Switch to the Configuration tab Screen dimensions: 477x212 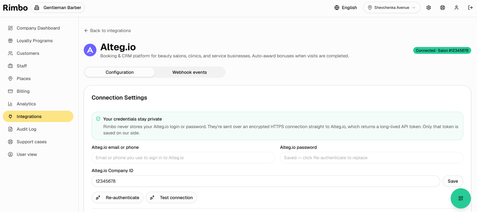(x=119, y=72)
